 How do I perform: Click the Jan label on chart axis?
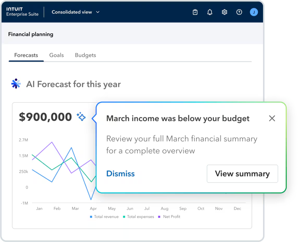[x=39, y=208]
